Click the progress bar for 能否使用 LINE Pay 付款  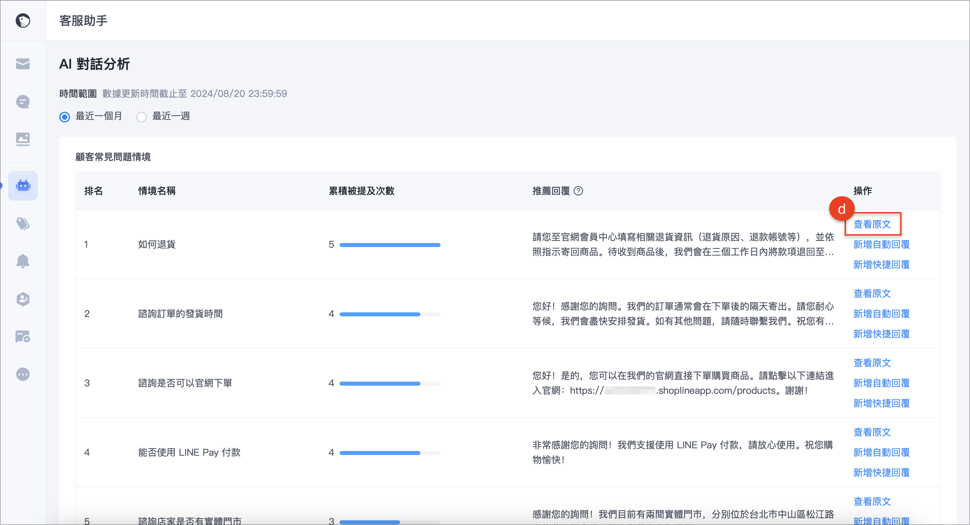(x=390, y=453)
